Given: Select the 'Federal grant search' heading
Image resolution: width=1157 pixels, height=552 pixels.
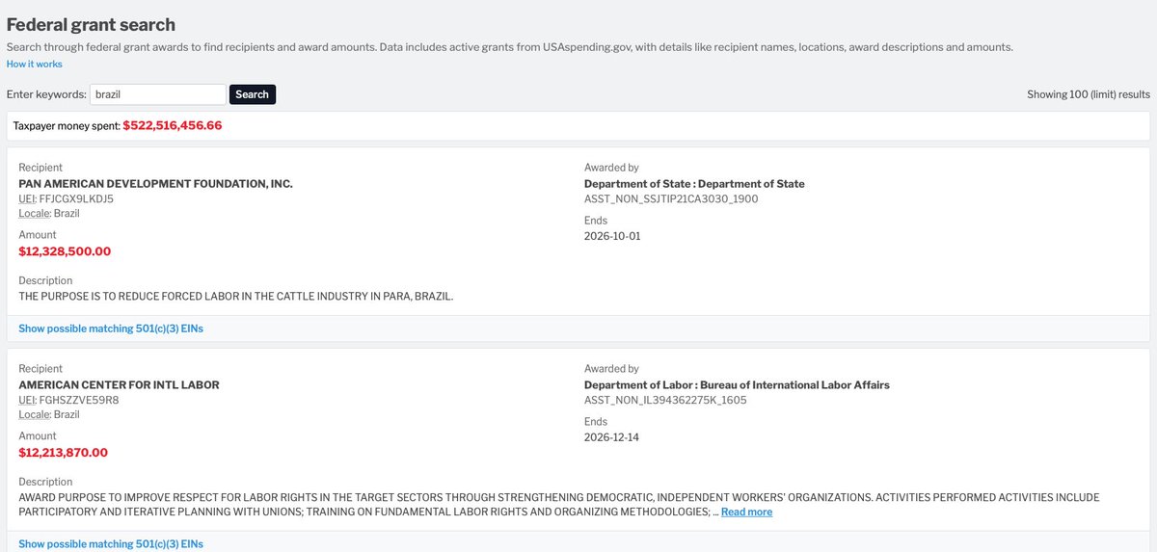Looking at the screenshot, I should click(x=92, y=24).
